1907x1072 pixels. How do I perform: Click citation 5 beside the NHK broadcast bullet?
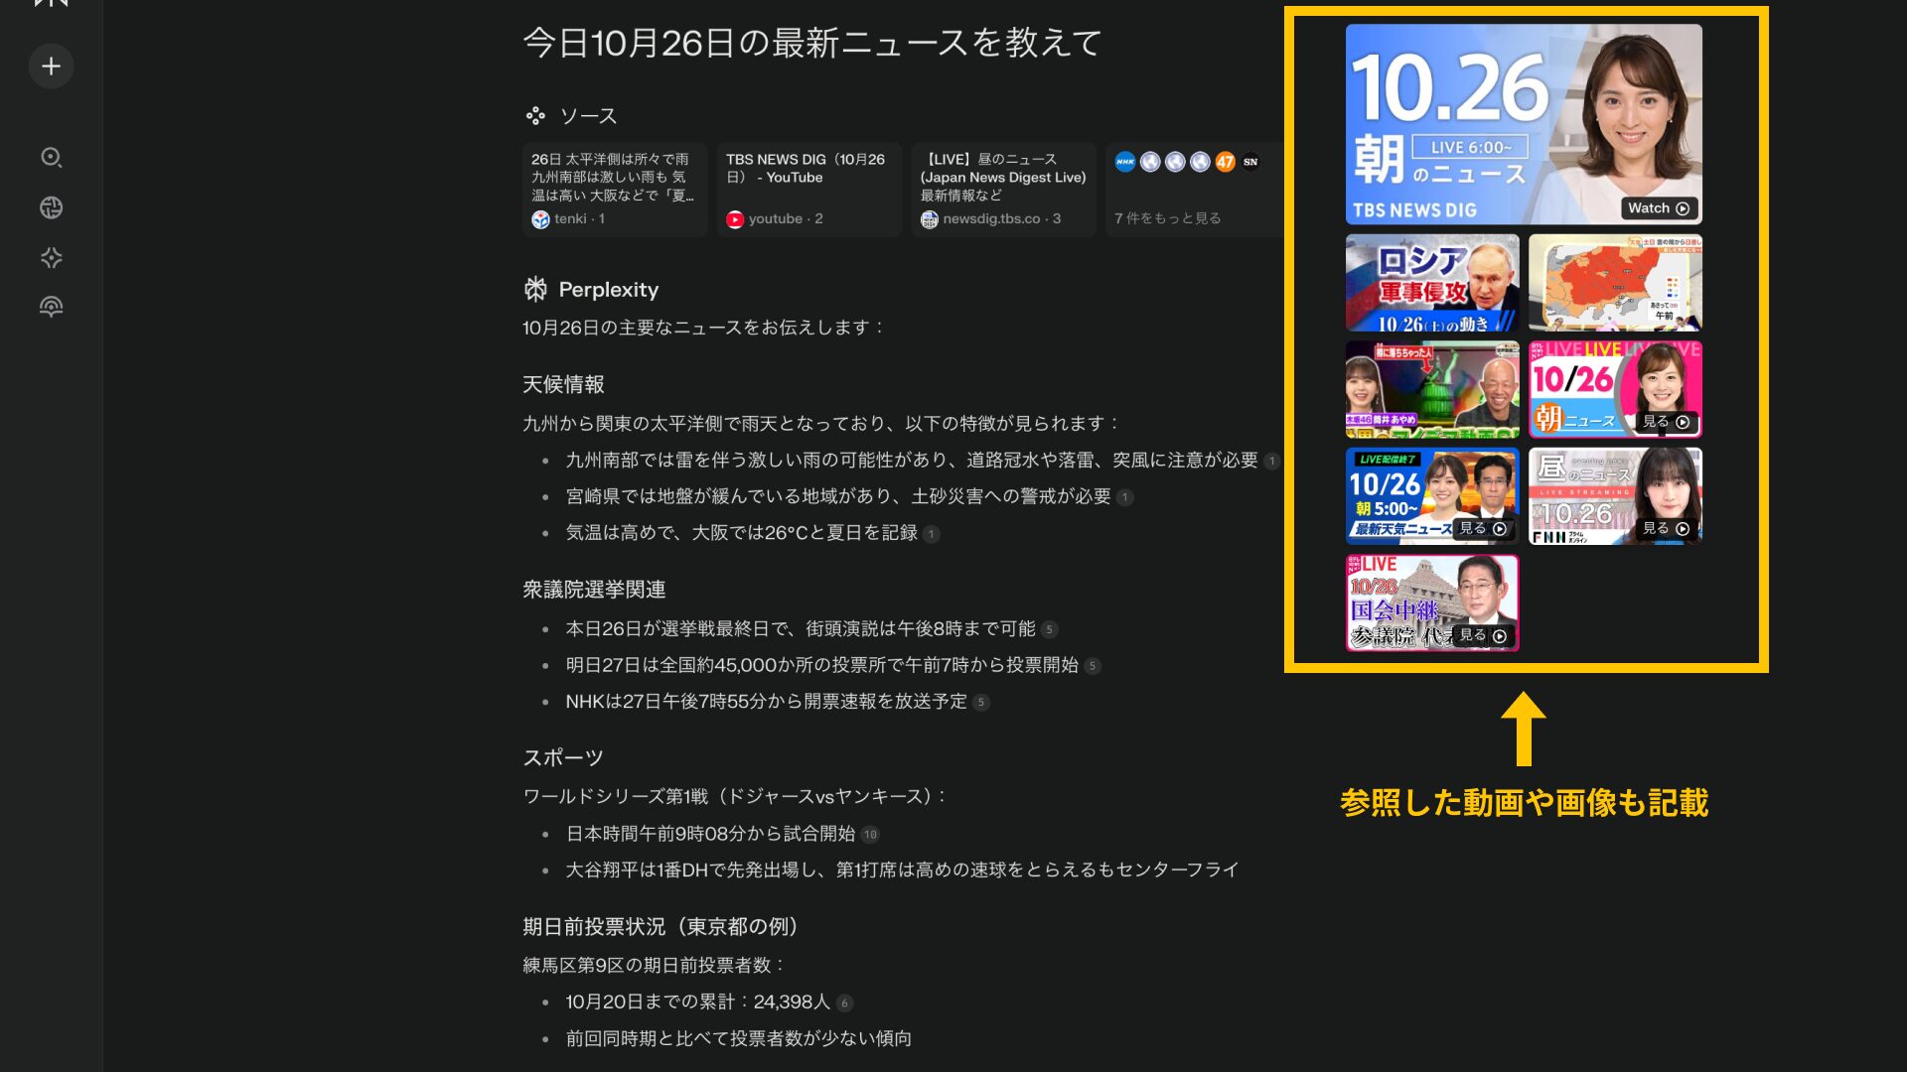click(980, 702)
